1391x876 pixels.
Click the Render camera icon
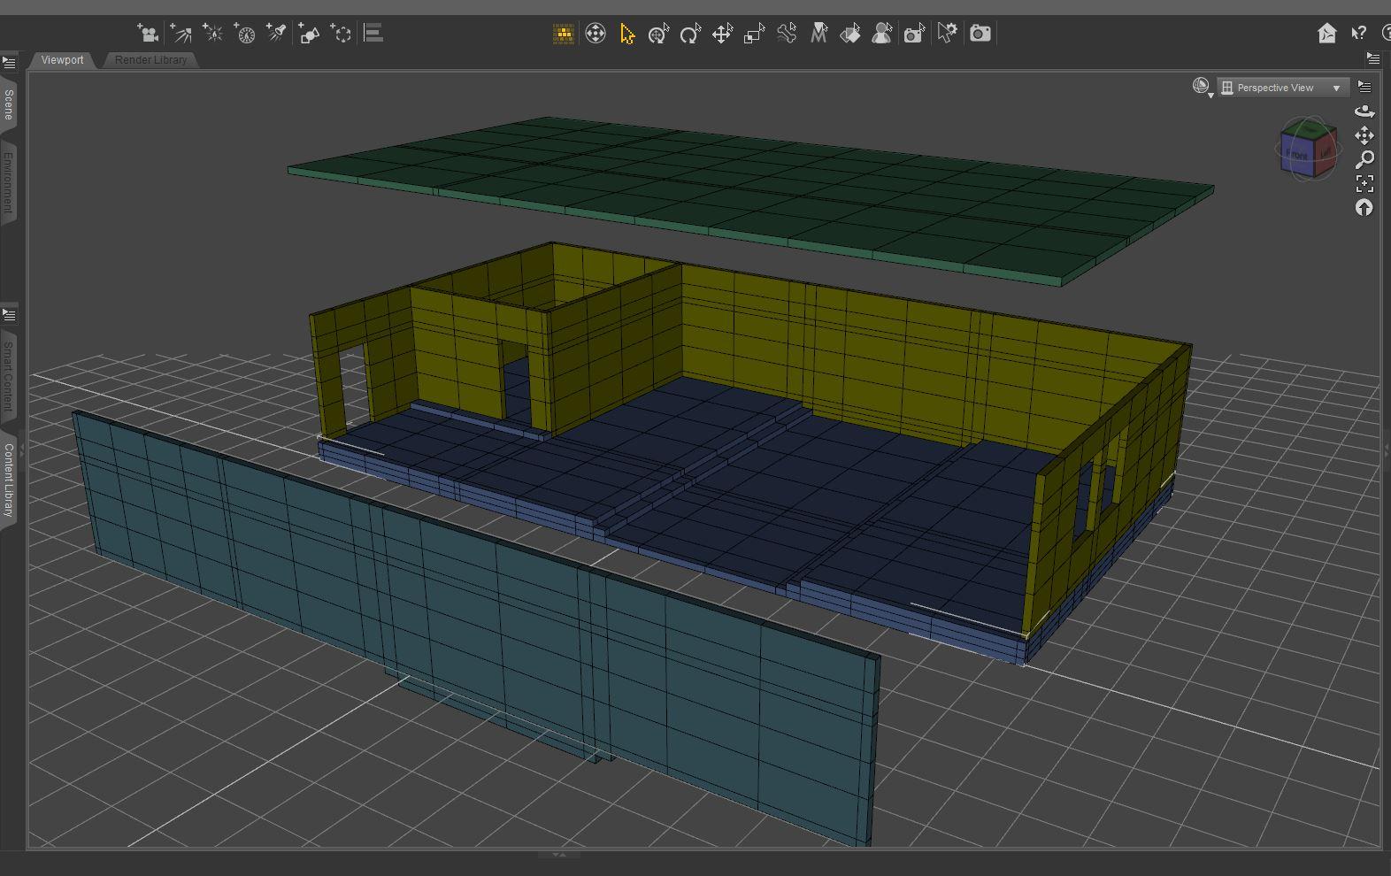pyautogui.click(x=980, y=34)
